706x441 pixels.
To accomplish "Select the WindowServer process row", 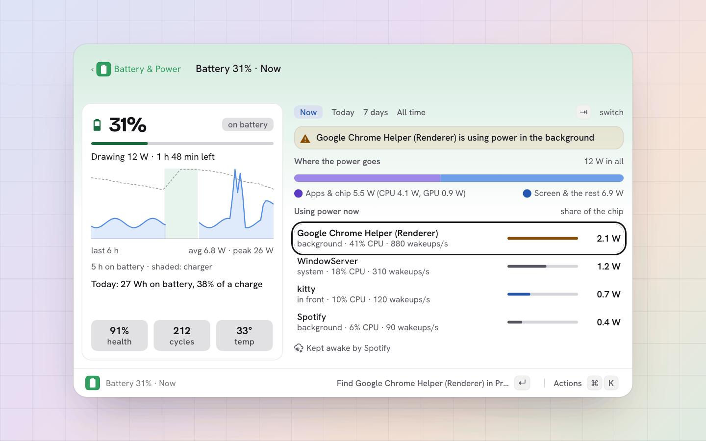I will coord(459,267).
